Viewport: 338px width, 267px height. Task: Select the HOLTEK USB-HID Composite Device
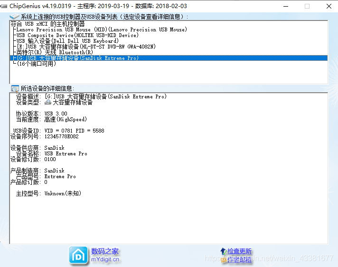[x=77, y=35]
